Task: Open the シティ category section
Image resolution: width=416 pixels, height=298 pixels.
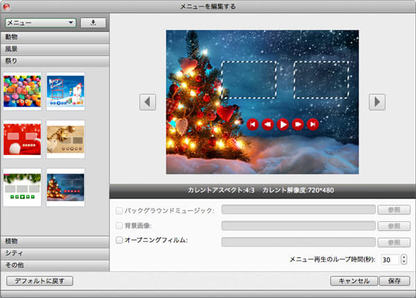Action: click(x=55, y=253)
